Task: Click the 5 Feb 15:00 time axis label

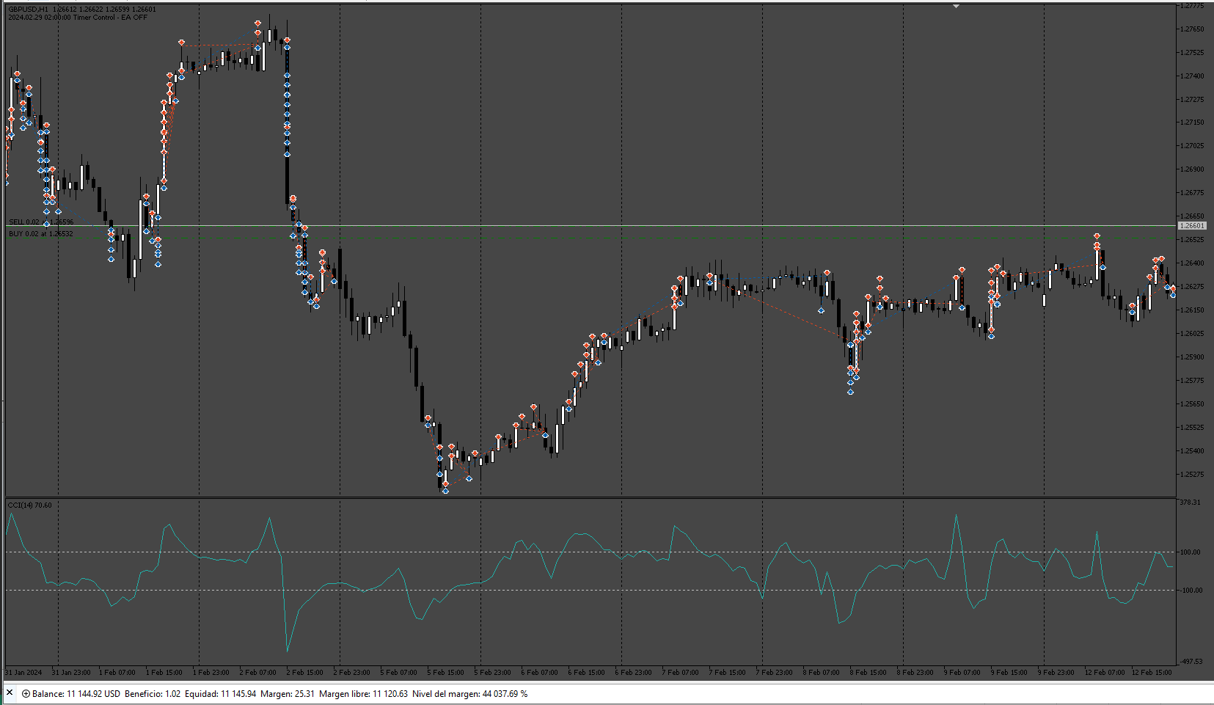Action: [x=445, y=672]
